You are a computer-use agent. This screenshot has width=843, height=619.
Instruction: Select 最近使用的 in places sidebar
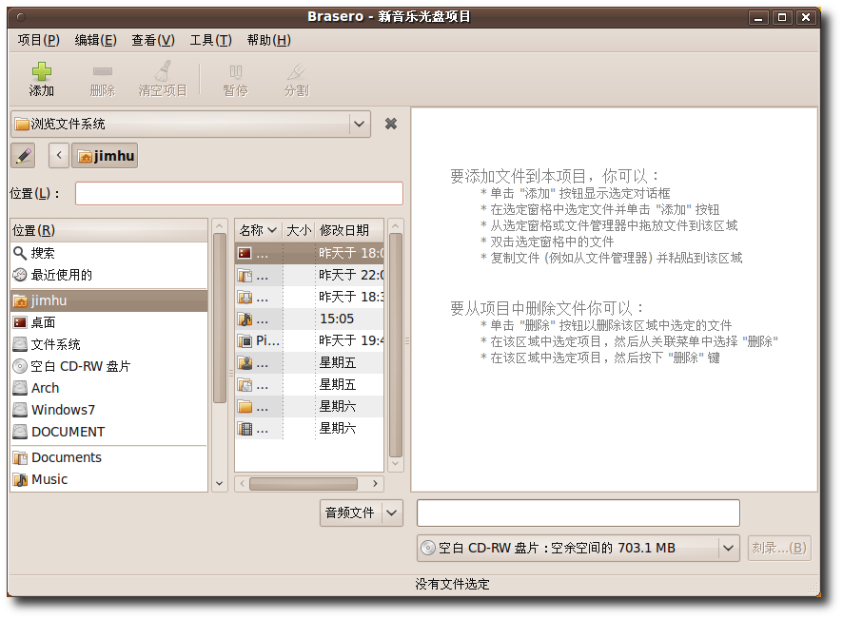(108, 275)
